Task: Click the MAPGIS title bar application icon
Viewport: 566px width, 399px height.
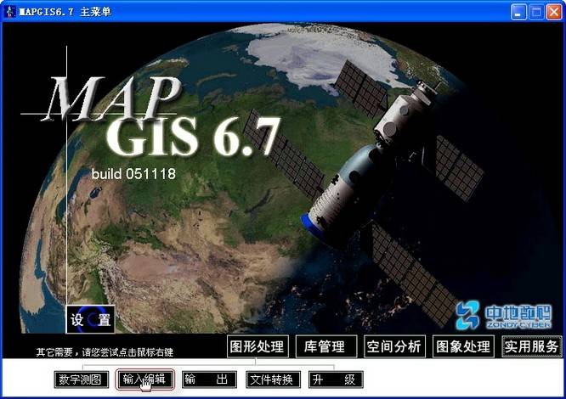Action: tap(9, 12)
